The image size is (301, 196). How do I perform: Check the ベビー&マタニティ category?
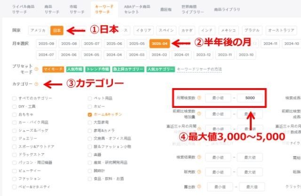point(14,187)
